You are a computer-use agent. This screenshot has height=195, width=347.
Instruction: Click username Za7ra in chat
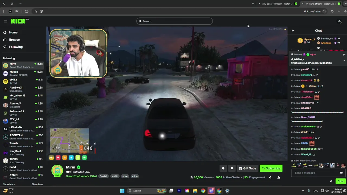(x=313, y=86)
